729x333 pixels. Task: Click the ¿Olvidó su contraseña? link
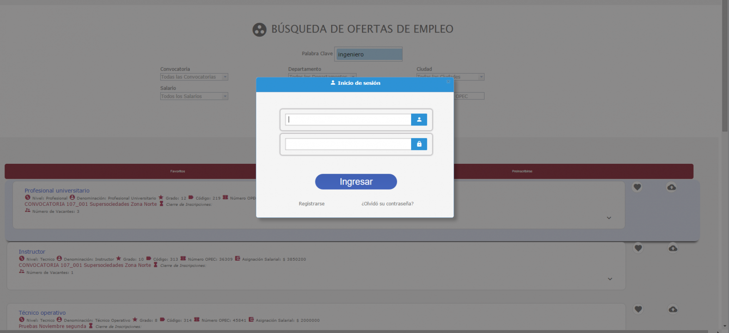pyautogui.click(x=387, y=204)
